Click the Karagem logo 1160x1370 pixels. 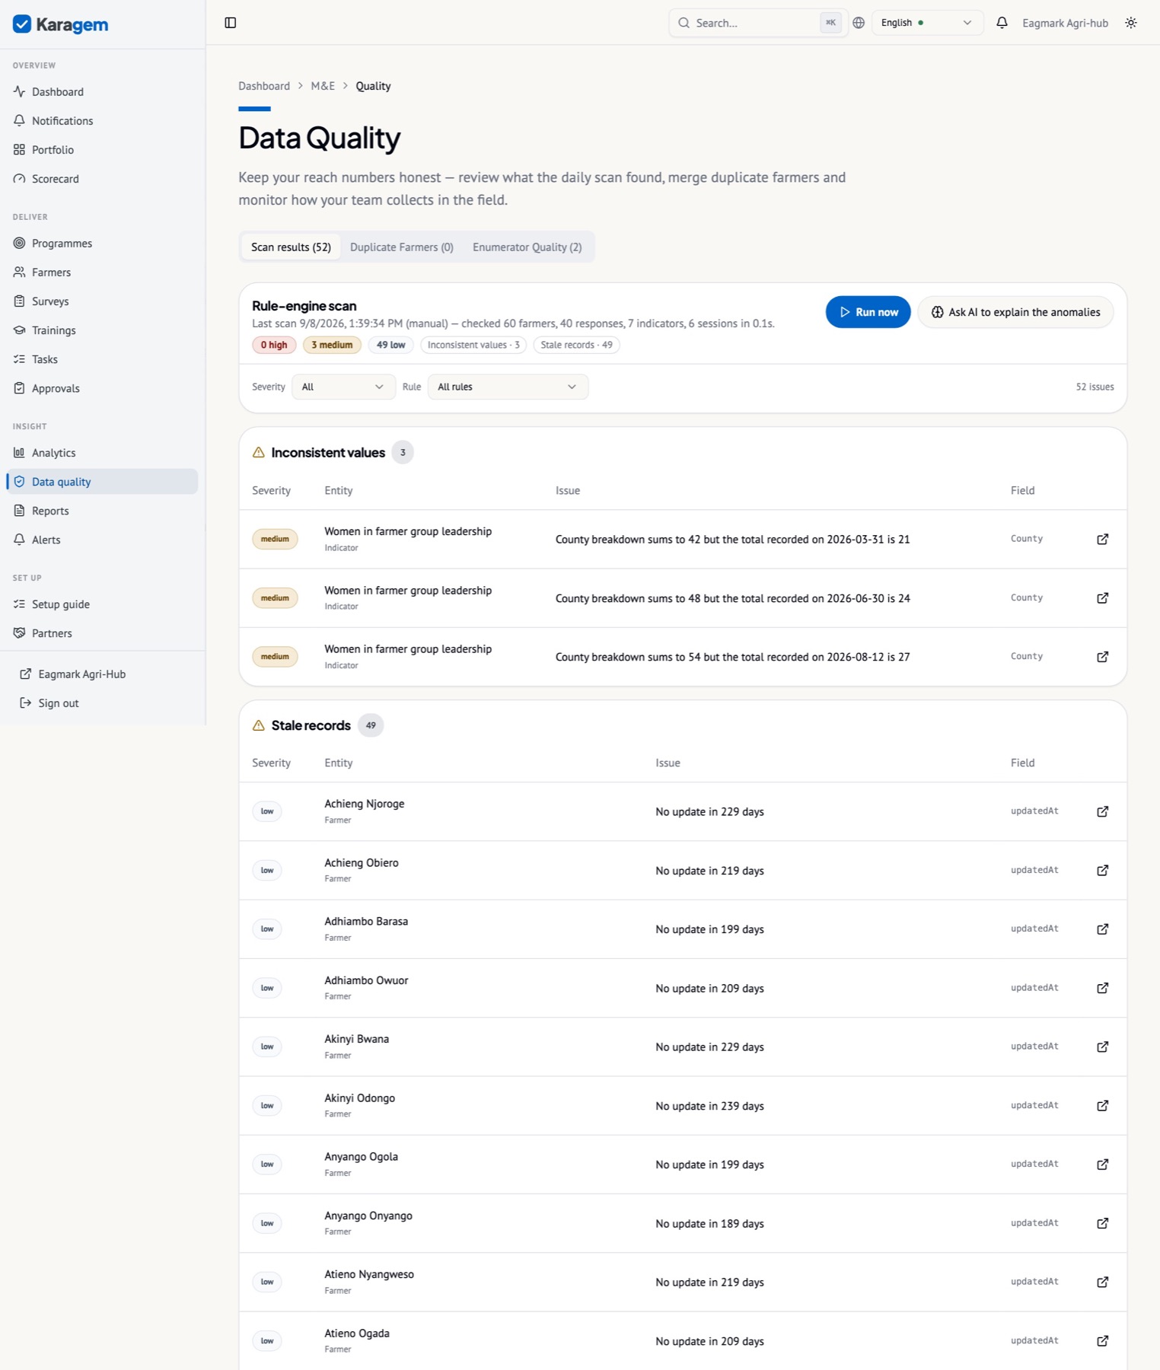[x=61, y=24]
